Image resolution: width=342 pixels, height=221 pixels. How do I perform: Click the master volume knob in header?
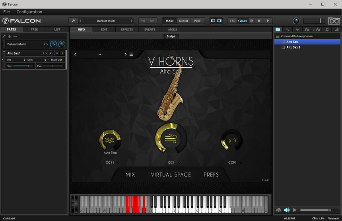[x=296, y=21]
